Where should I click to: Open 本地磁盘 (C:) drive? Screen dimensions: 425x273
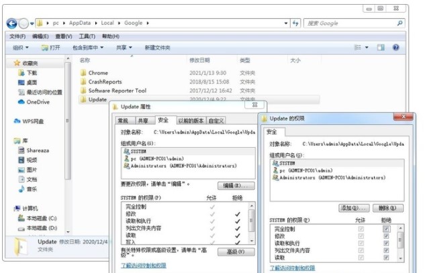[40, 219]
